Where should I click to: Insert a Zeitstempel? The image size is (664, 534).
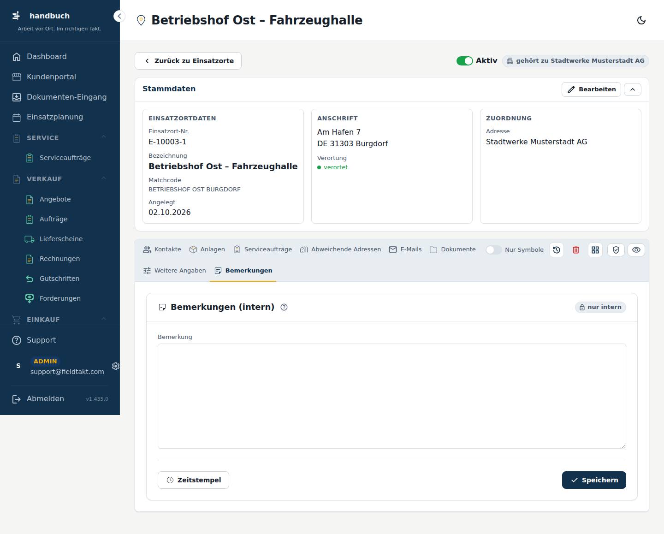pos(193,480)
